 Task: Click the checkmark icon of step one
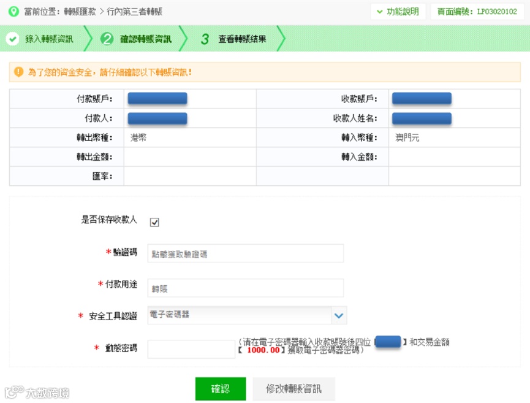click(x=12, y=39)
